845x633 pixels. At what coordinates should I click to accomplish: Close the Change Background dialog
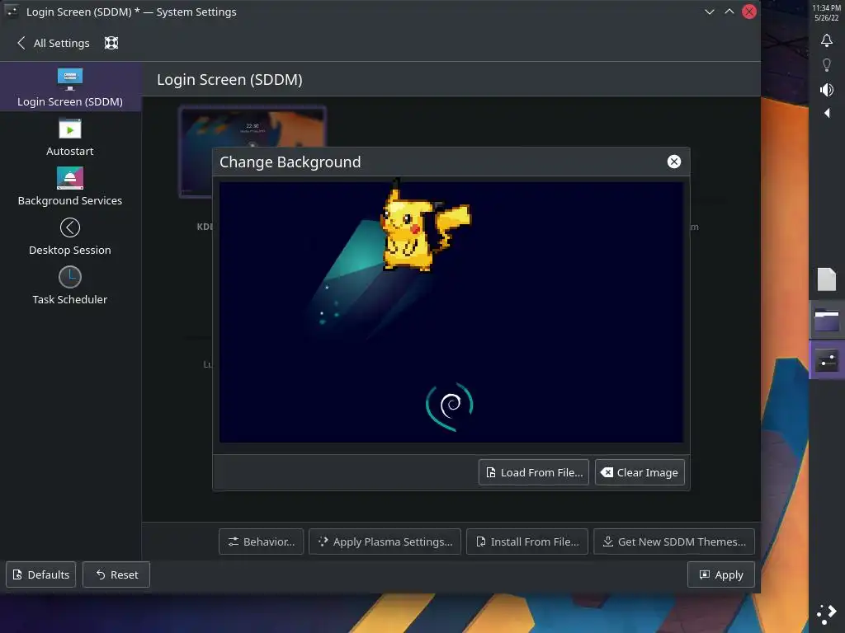[x=673, y=162]
